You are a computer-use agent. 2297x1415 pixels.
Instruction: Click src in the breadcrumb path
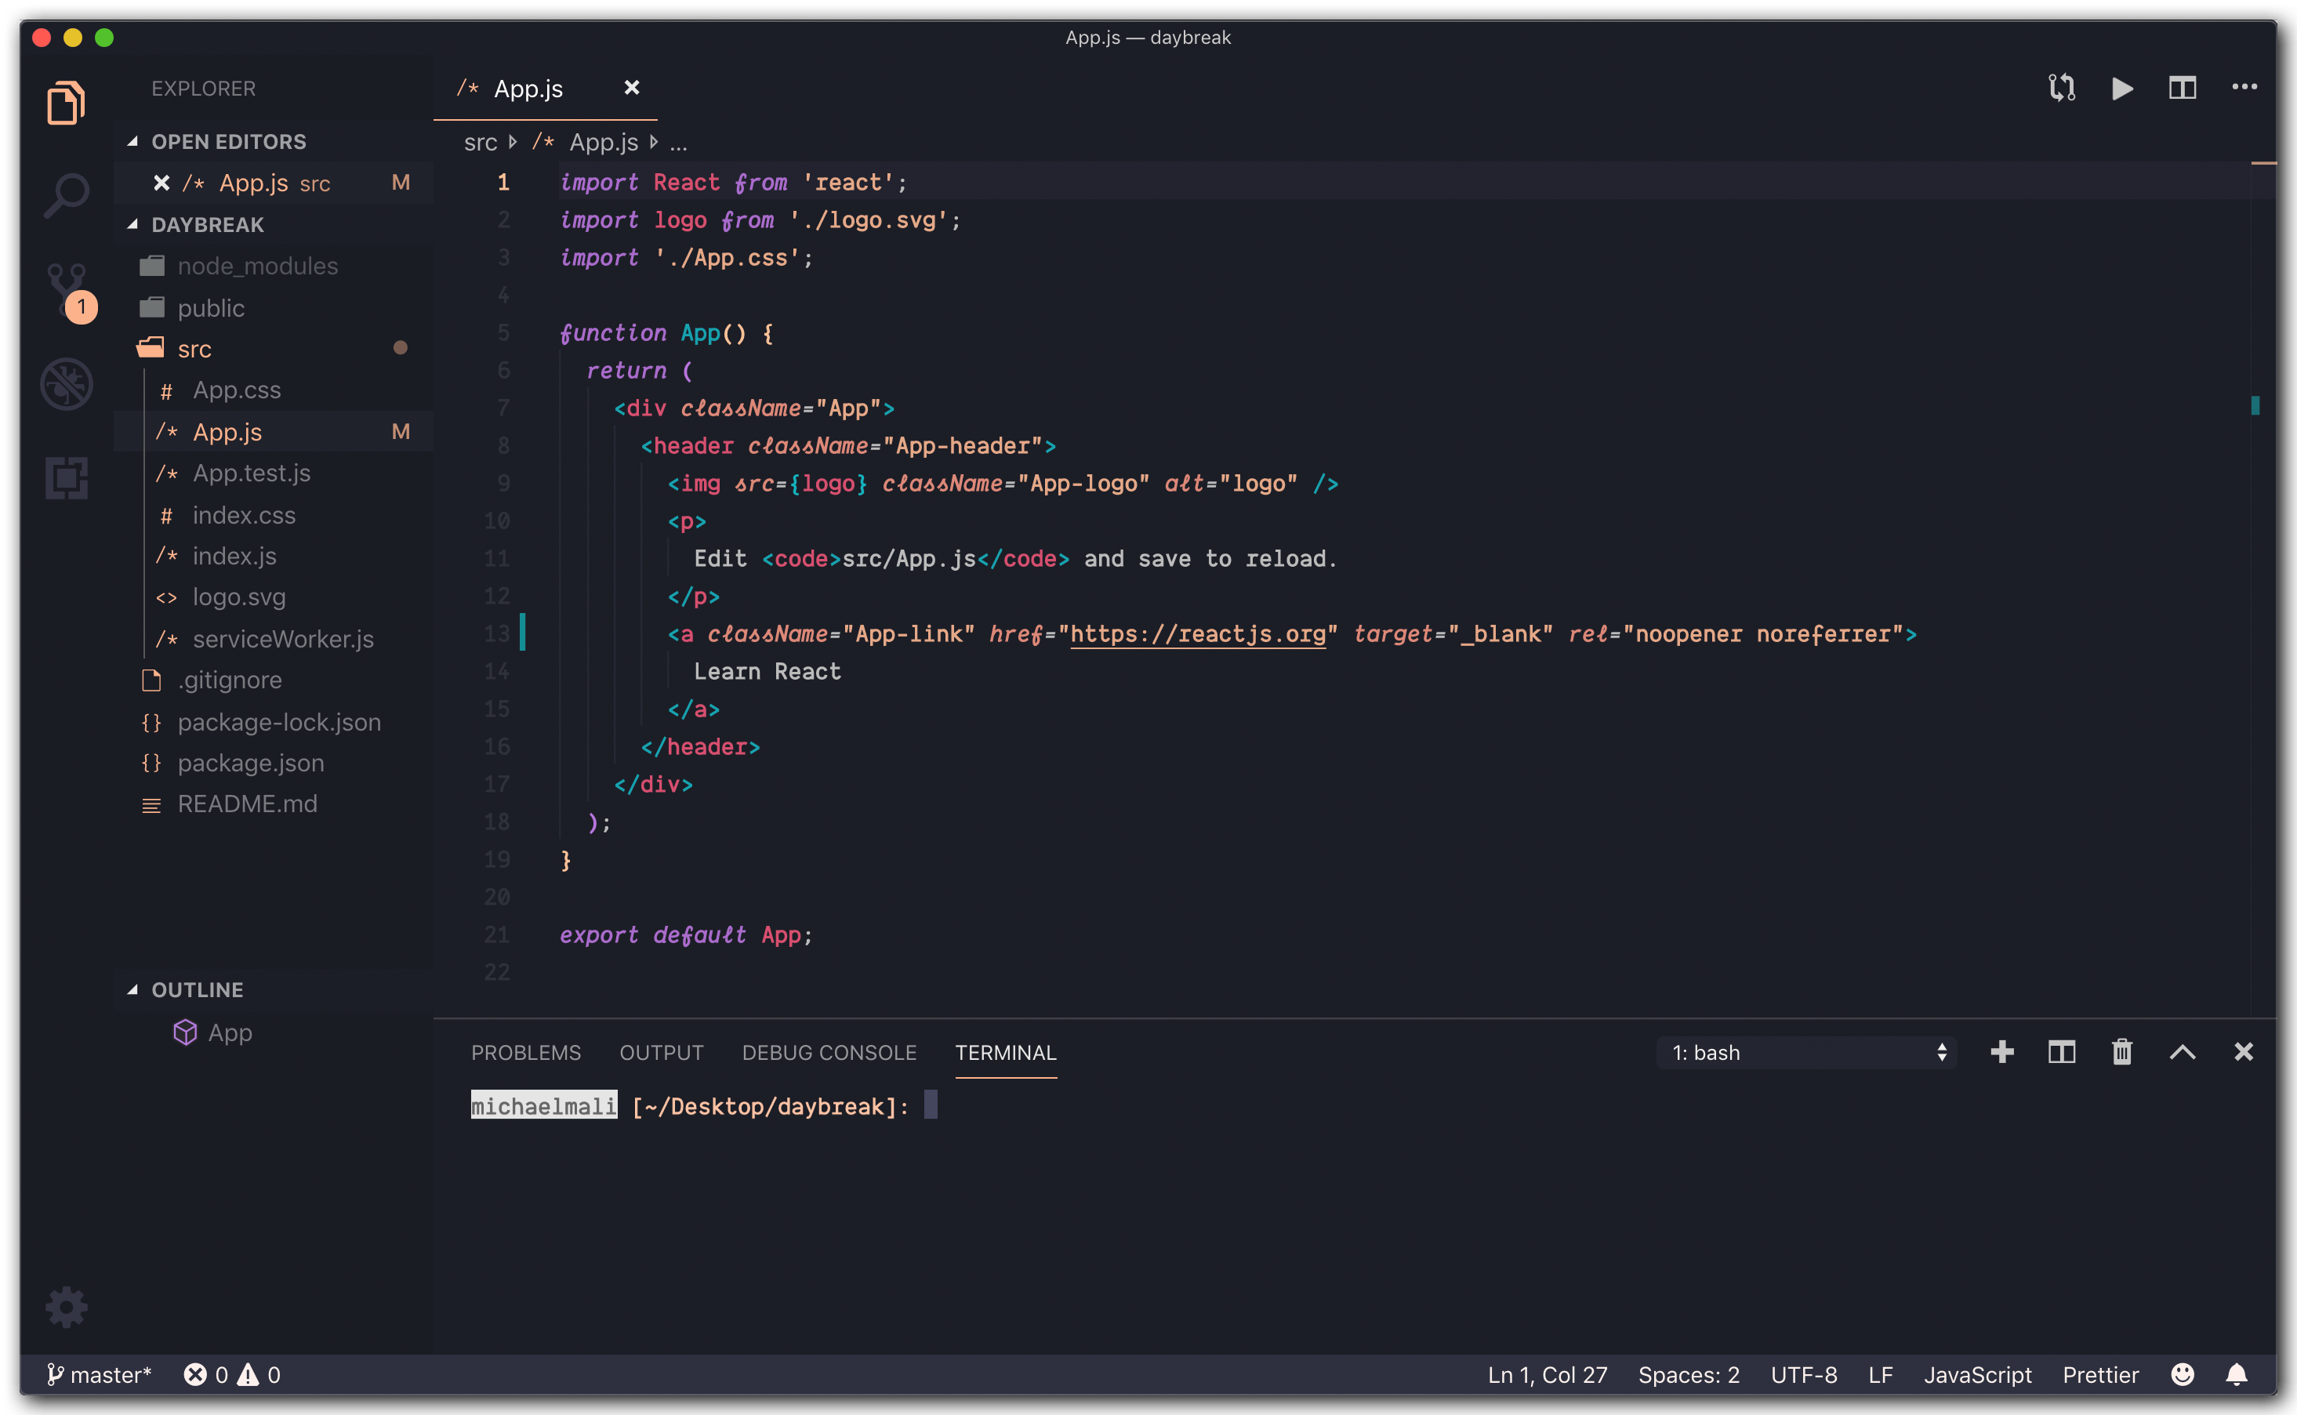[x=480, y=142]
